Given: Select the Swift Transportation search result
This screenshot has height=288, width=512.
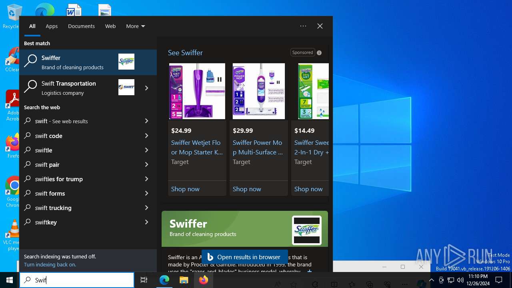Looking at the screenshot, I should click(78, 88).
